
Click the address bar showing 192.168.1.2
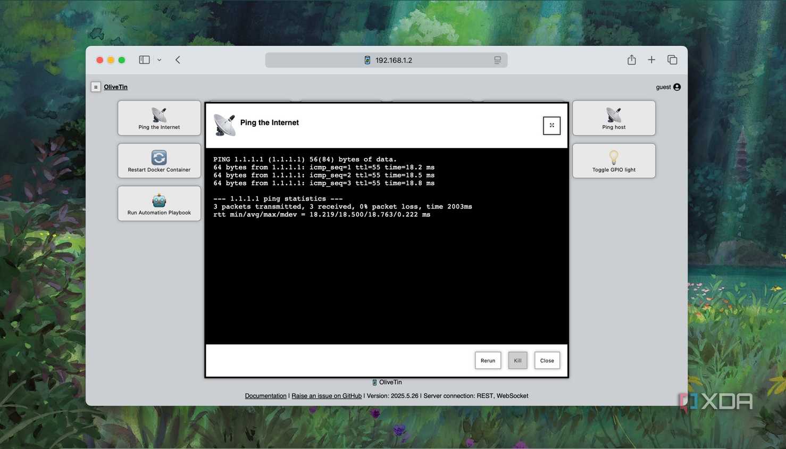point(386,60)
